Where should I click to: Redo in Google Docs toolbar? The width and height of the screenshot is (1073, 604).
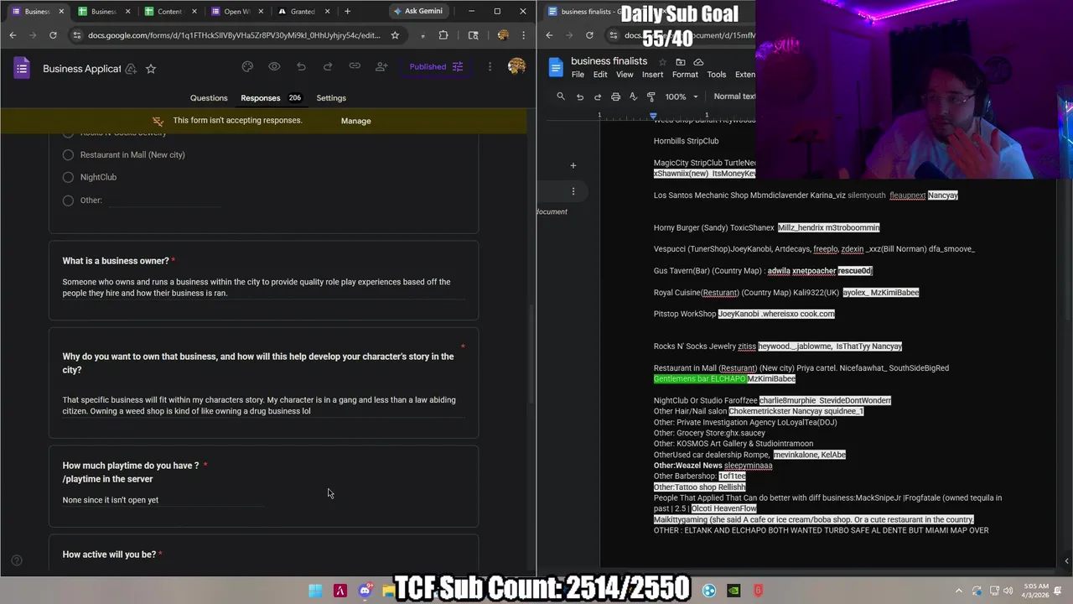pyautogui.click(x=597, y=96)
